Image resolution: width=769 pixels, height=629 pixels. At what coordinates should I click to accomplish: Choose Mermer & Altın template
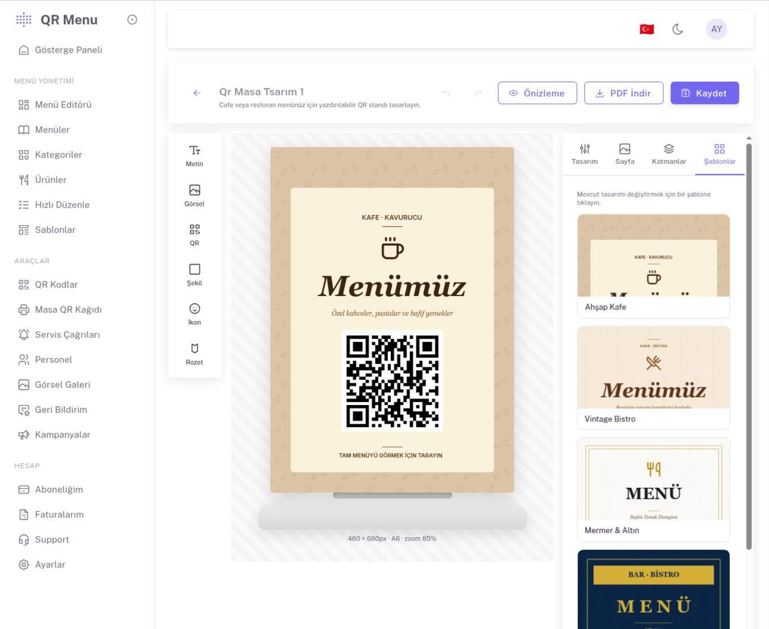click(653, 489)
